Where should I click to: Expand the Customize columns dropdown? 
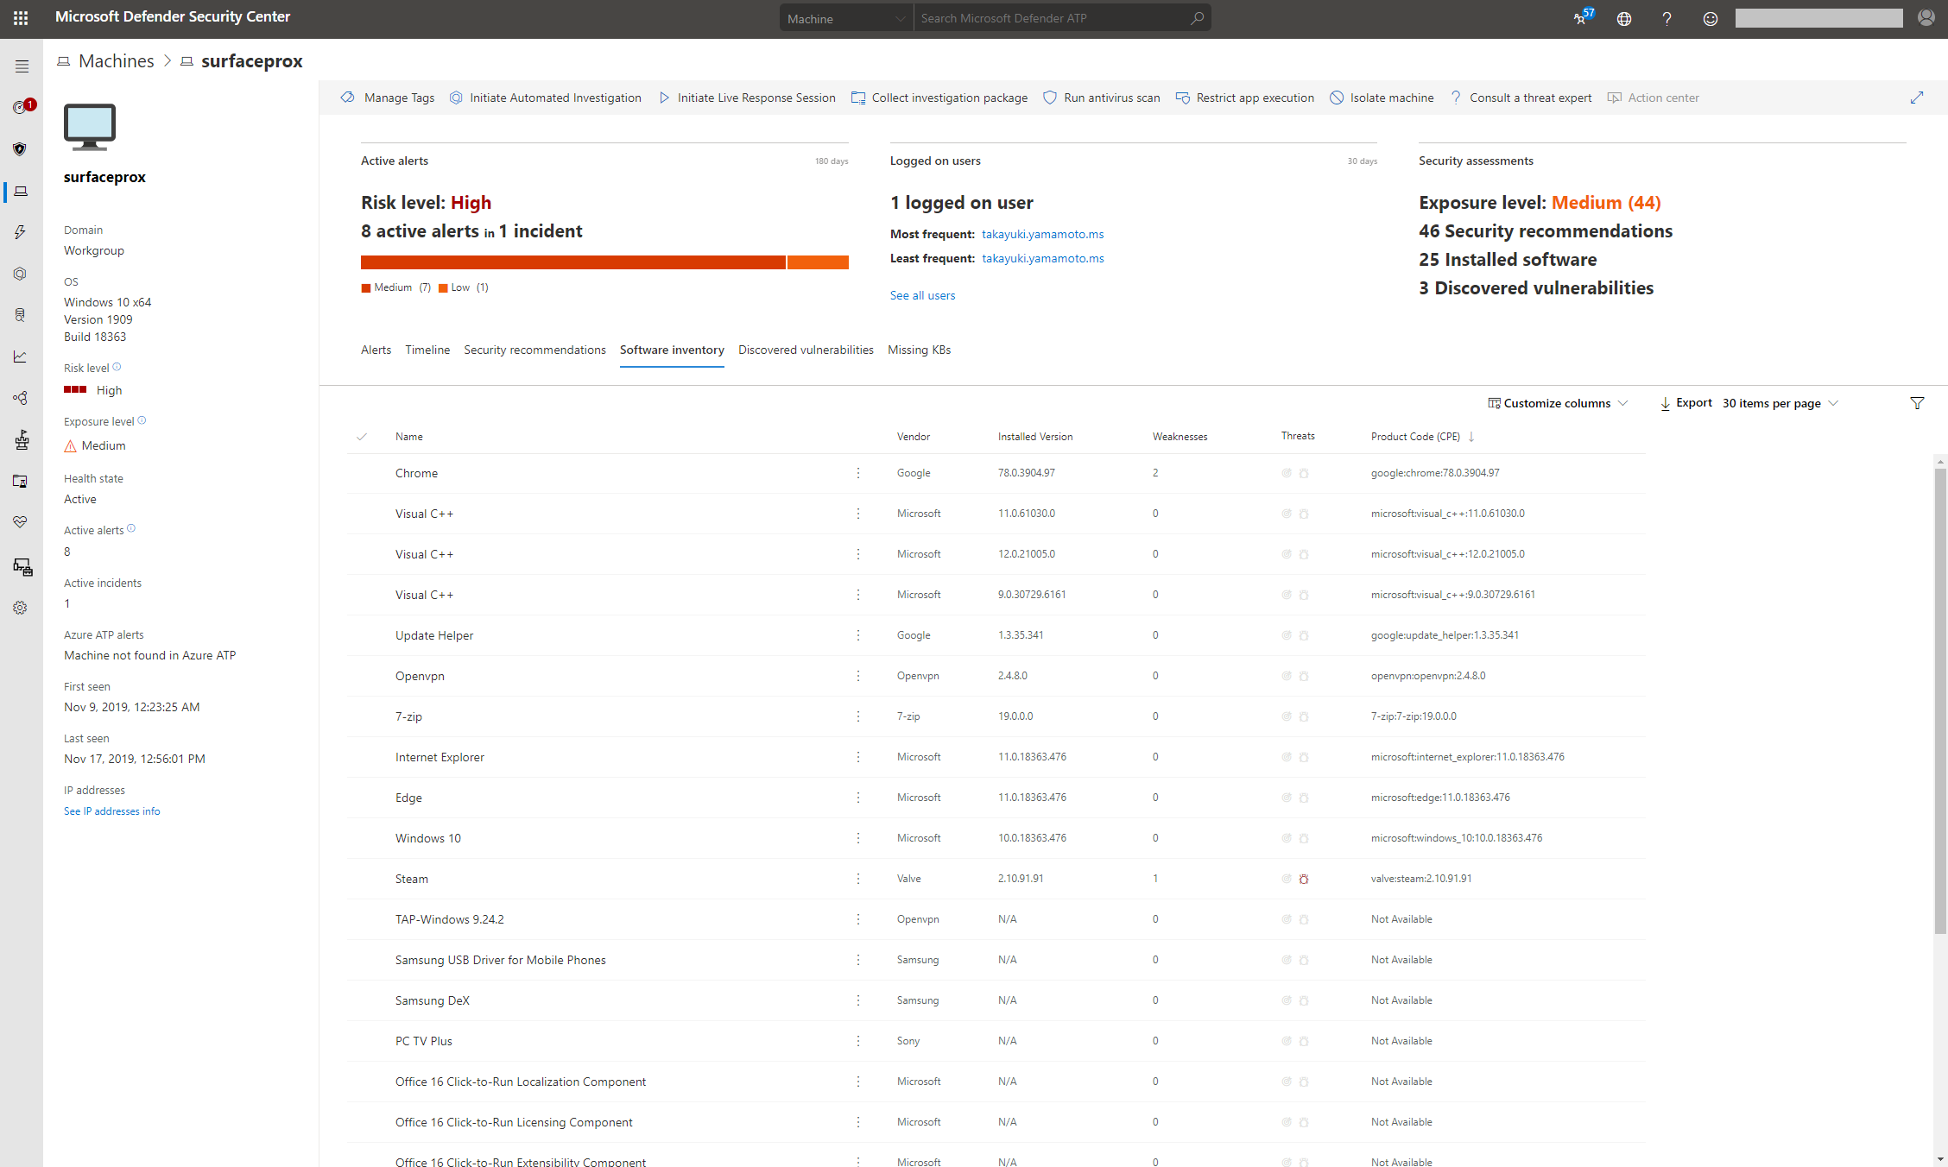[1558, 403]
